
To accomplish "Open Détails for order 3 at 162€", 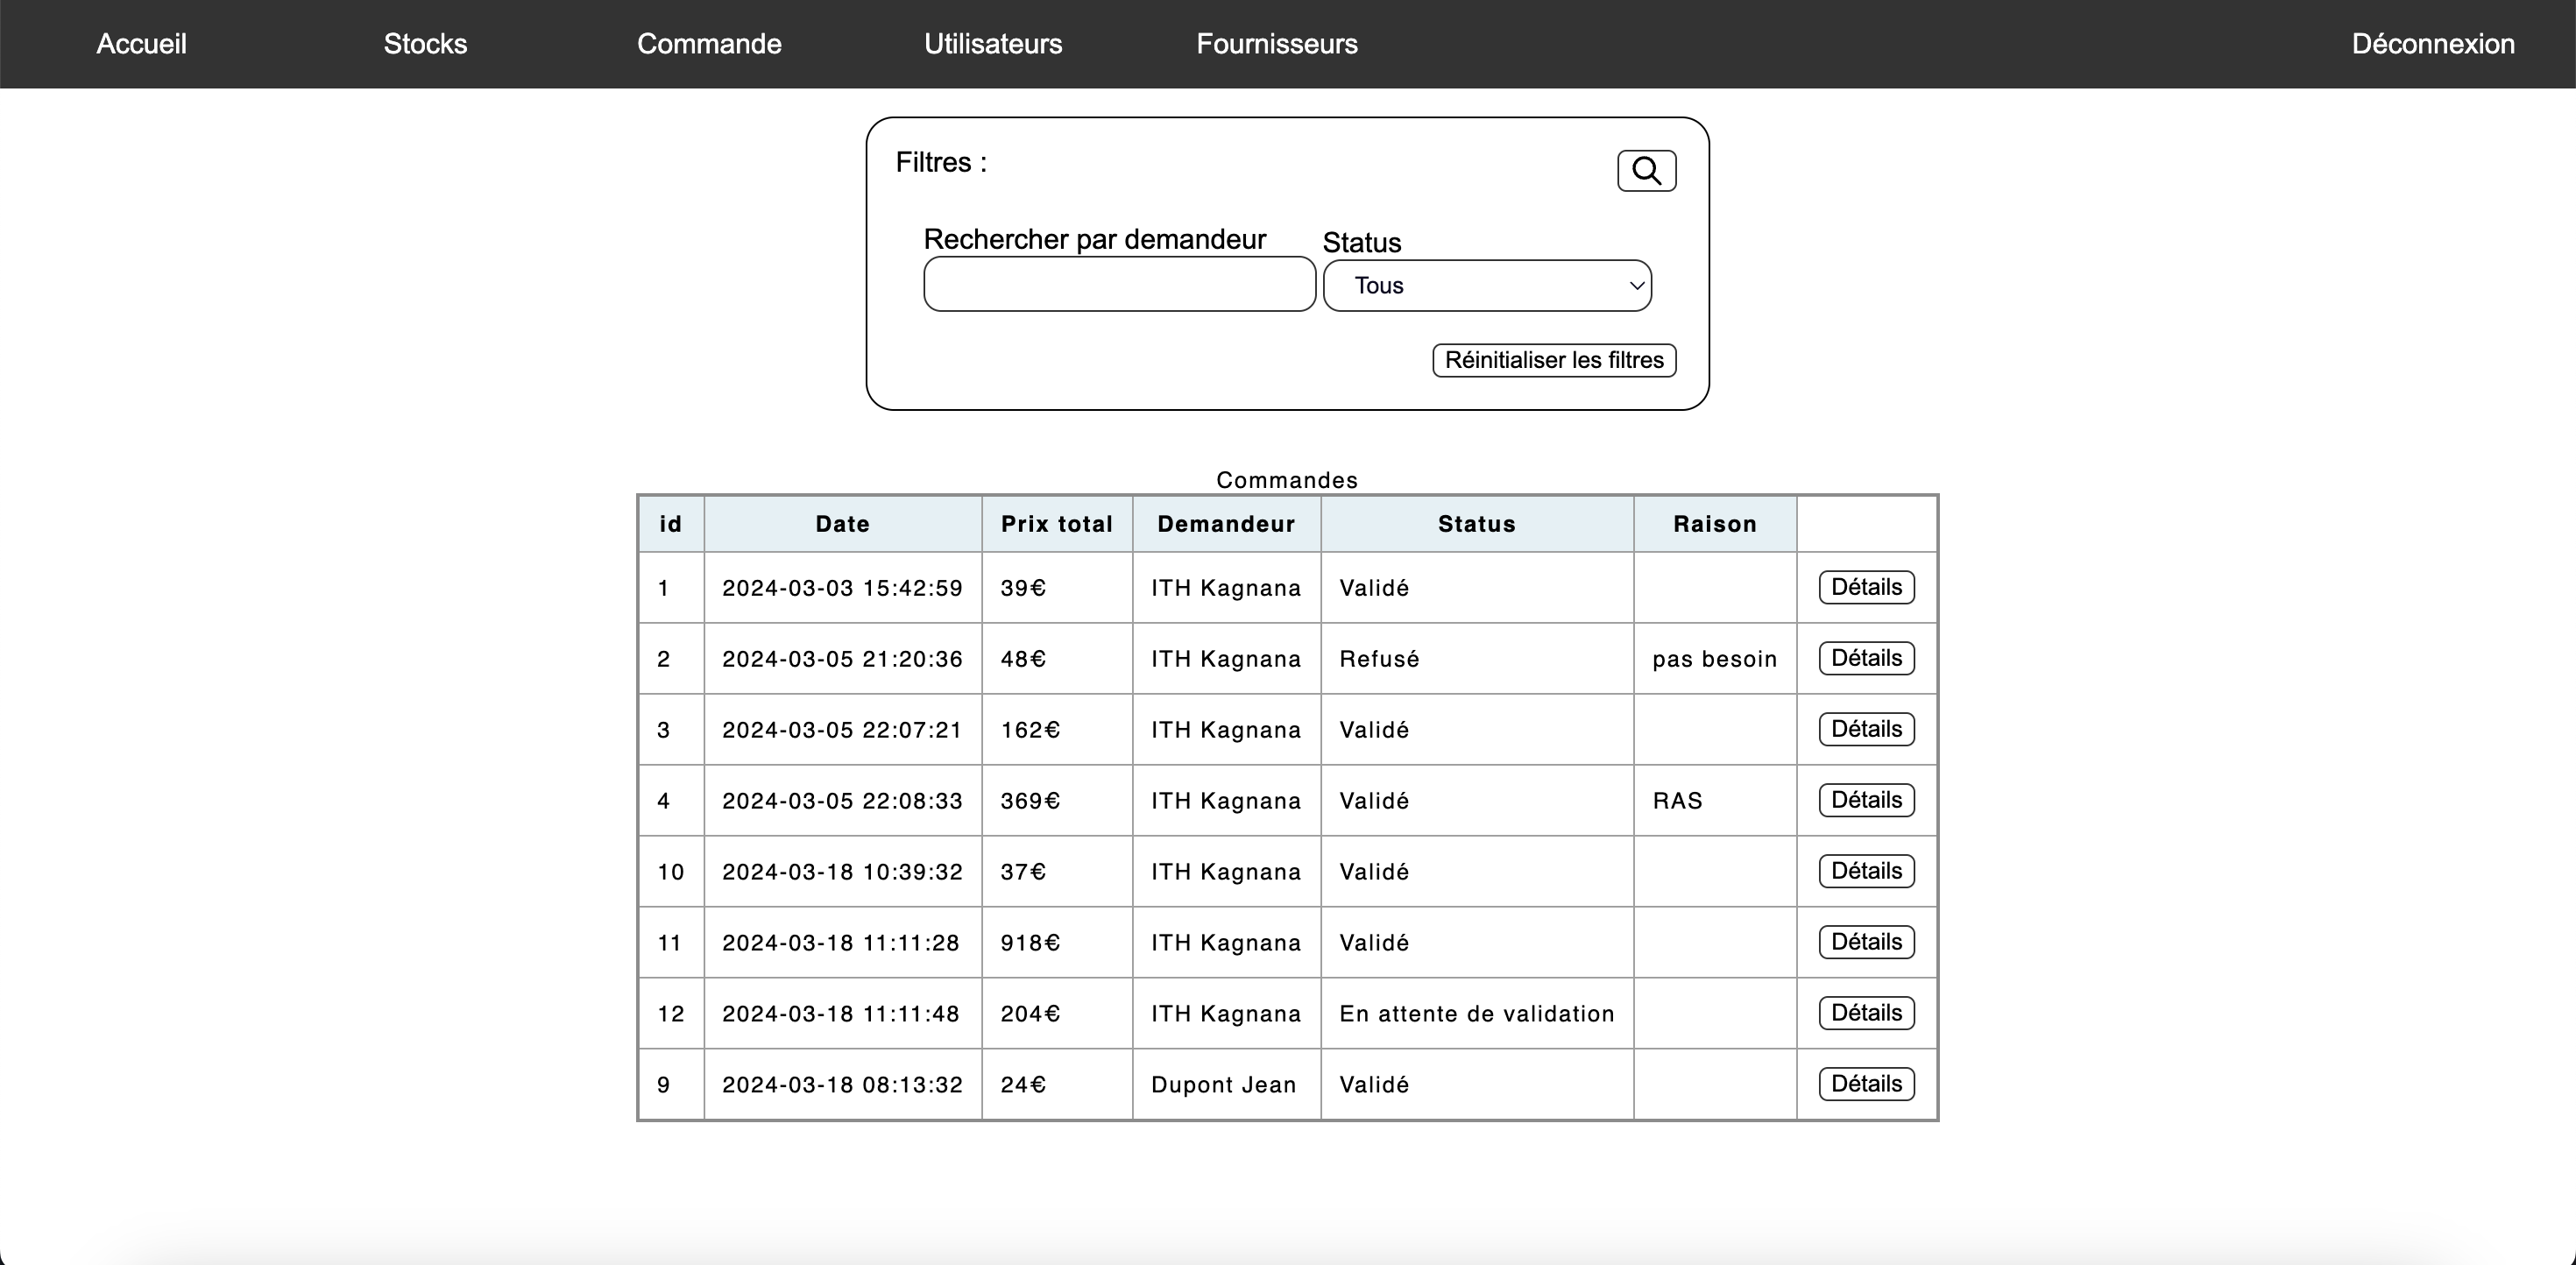I will tap(1865, 728).
